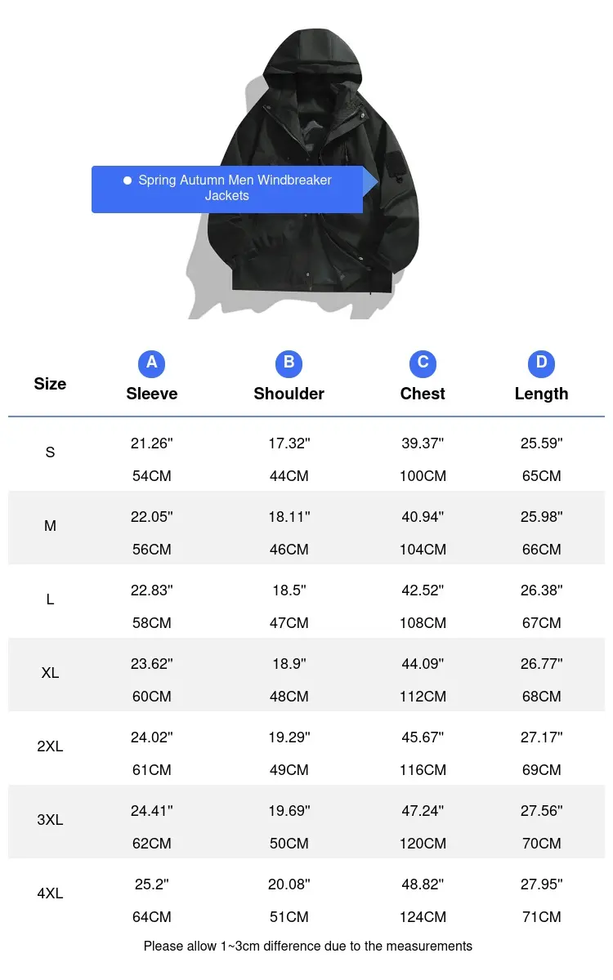Viewport: 613px width, 980px height.
Task: Click the blue circle C icon
Action: tap(423, 363)
